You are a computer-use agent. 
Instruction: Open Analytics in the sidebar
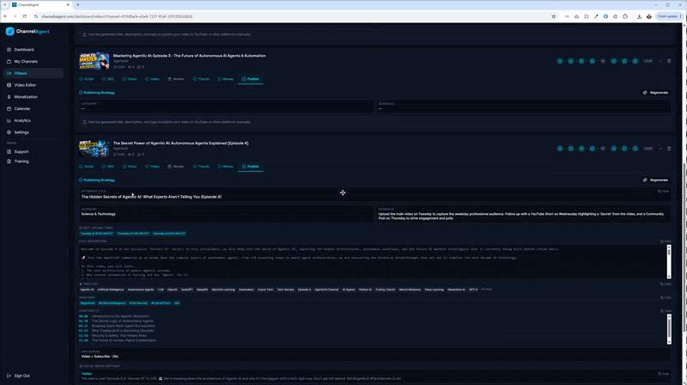(x=22, y=120)
